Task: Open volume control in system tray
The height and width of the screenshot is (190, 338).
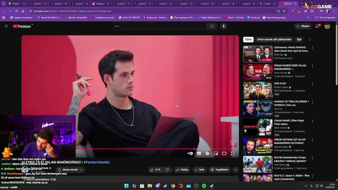Action: coord(321,186)
